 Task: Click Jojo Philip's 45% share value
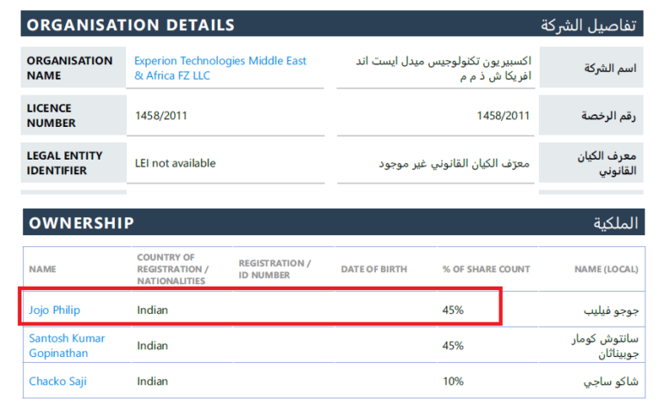(453, 310)
